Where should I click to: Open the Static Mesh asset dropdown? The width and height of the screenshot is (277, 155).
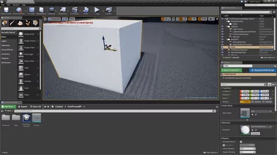(261, 112)
